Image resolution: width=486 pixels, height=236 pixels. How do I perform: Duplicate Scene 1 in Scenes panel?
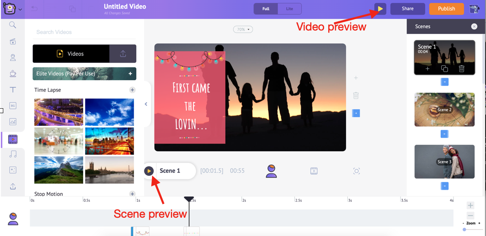point(444,69)
